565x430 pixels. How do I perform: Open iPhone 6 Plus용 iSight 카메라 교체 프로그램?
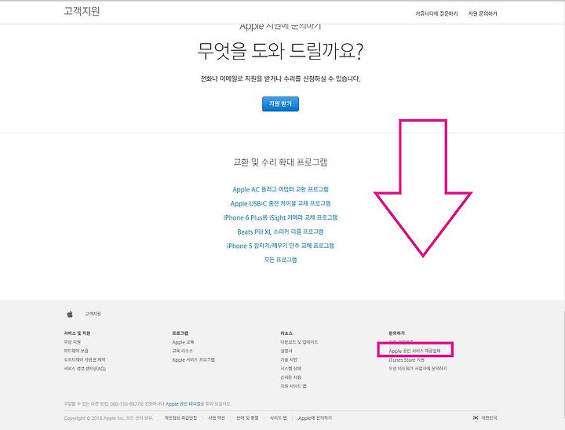[280, 217]
